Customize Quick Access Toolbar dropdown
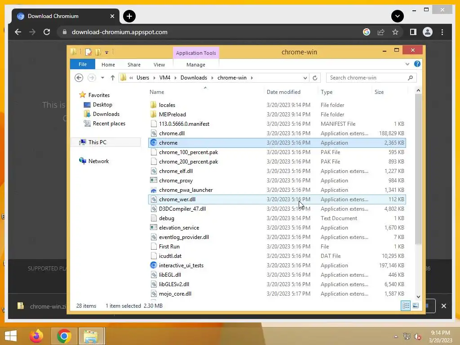Image resolution: width=460 pixels, height=345 pixels. pyautogui.click(x=106, y=53)
